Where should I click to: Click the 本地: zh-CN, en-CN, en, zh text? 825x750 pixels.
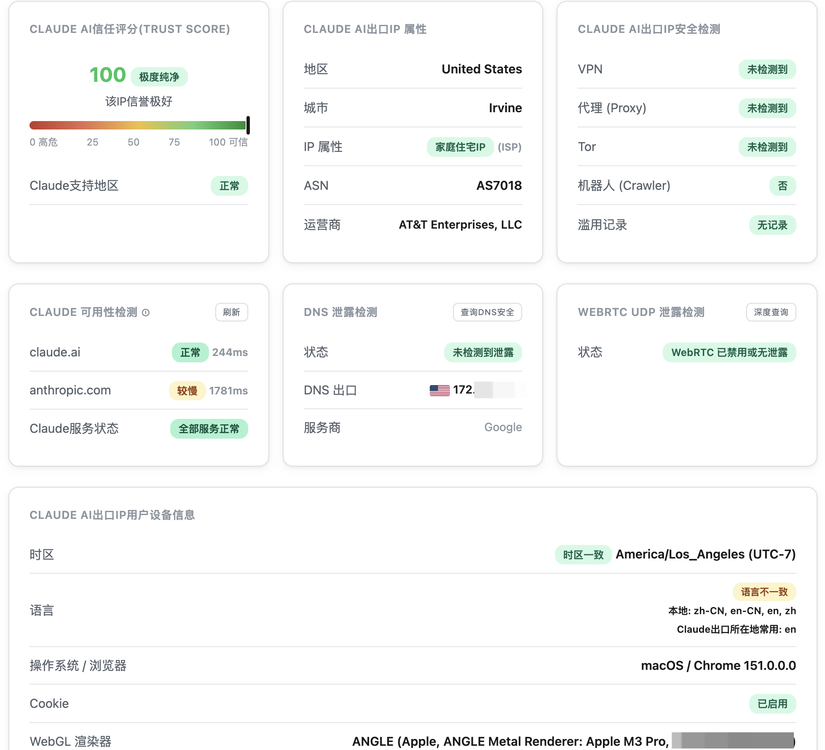coord(732,611)
